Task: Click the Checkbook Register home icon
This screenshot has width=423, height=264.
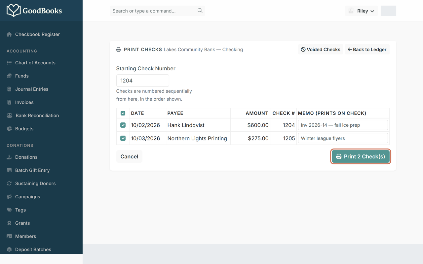Action: pyautogui.click(x=9, y=34)
